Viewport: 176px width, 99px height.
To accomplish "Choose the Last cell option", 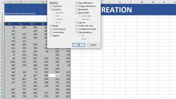I will (80, 23).
